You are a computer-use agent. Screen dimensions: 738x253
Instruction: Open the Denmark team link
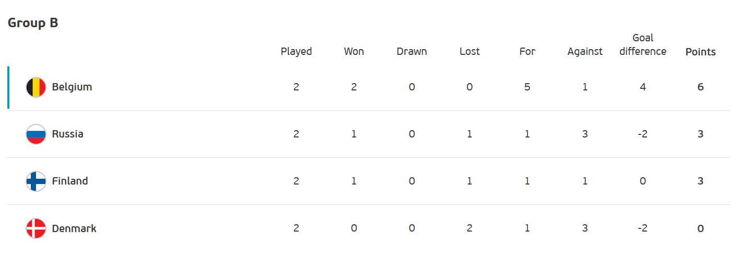coord(74,228)
